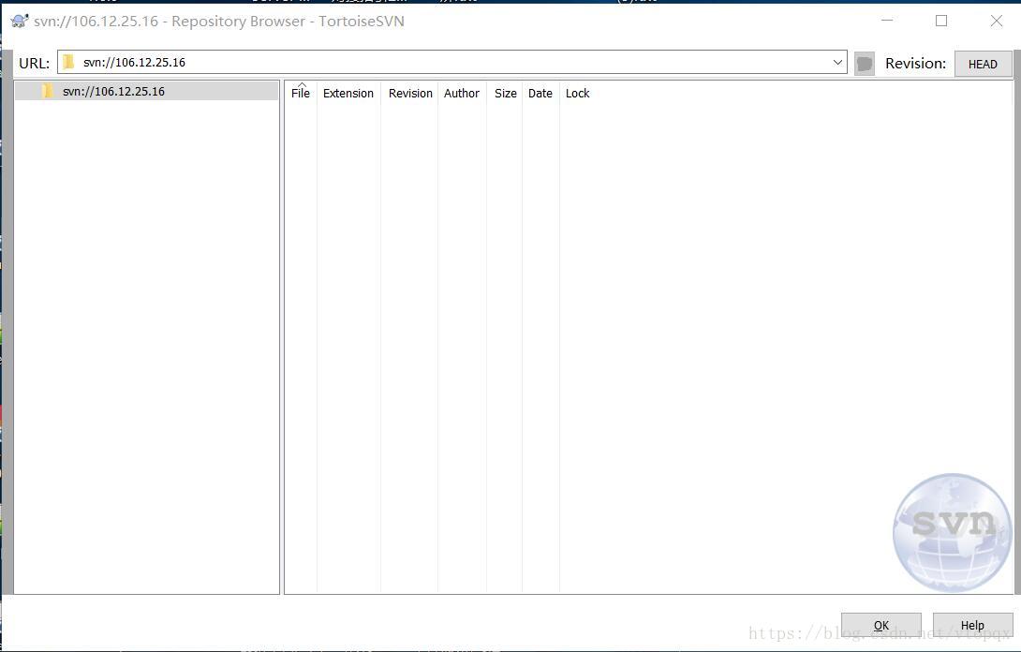Close the Repository Browser window

(997, 21)
